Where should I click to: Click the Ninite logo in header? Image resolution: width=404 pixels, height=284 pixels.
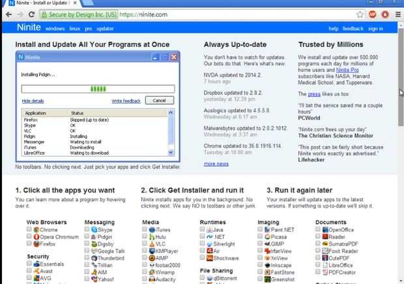click(29, 27)
